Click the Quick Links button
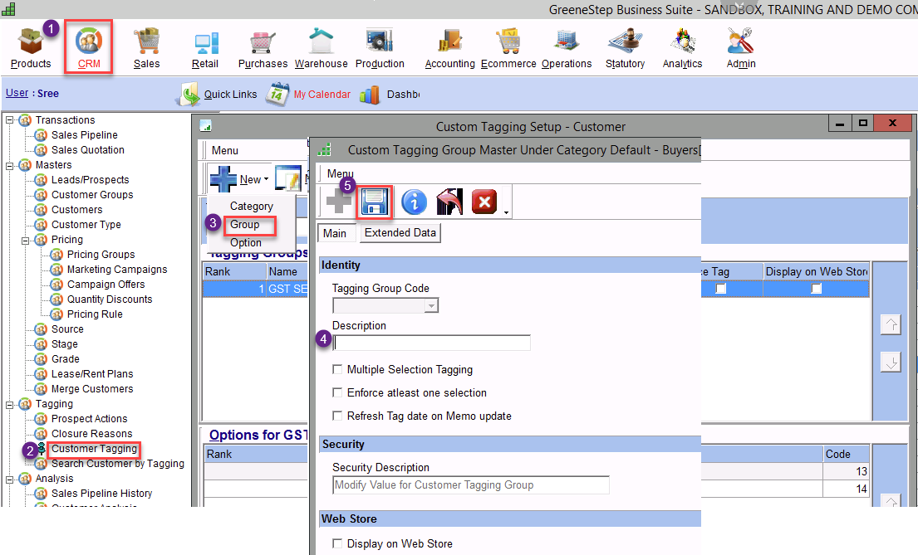Image resolution: width=918 pixels, height=555 pixels. coord(219,95)
